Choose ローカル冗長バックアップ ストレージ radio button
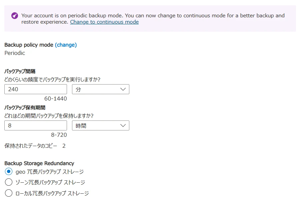This screenshot has height=202, width=302. [9, 193]
